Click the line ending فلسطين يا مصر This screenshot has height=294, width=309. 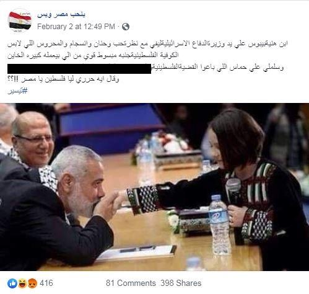(63, 79)
